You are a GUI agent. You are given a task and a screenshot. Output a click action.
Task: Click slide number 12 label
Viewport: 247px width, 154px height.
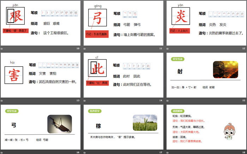(x=243, y=48)
